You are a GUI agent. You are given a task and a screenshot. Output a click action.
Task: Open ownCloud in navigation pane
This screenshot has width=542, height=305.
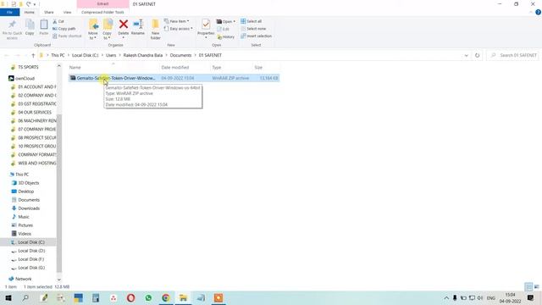click(x=25, y=79)
